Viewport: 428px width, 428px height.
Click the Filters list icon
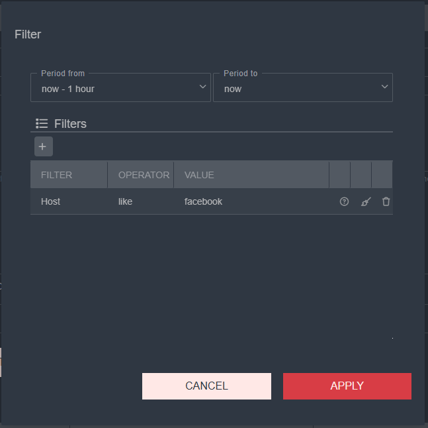pyautogui.click(x=42, y=123)
